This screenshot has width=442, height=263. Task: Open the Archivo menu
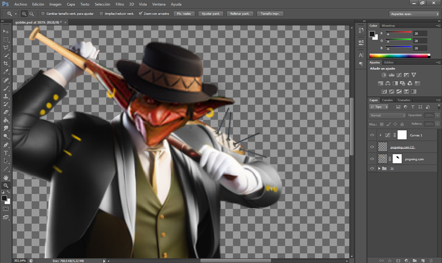point(21,4)
